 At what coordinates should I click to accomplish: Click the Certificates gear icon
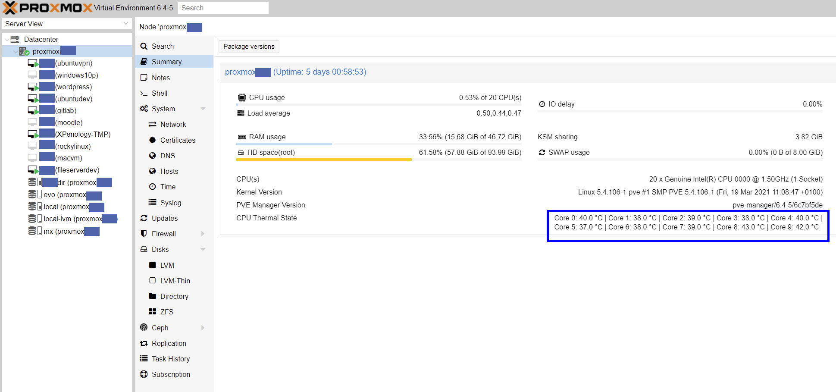coord(152,140)
